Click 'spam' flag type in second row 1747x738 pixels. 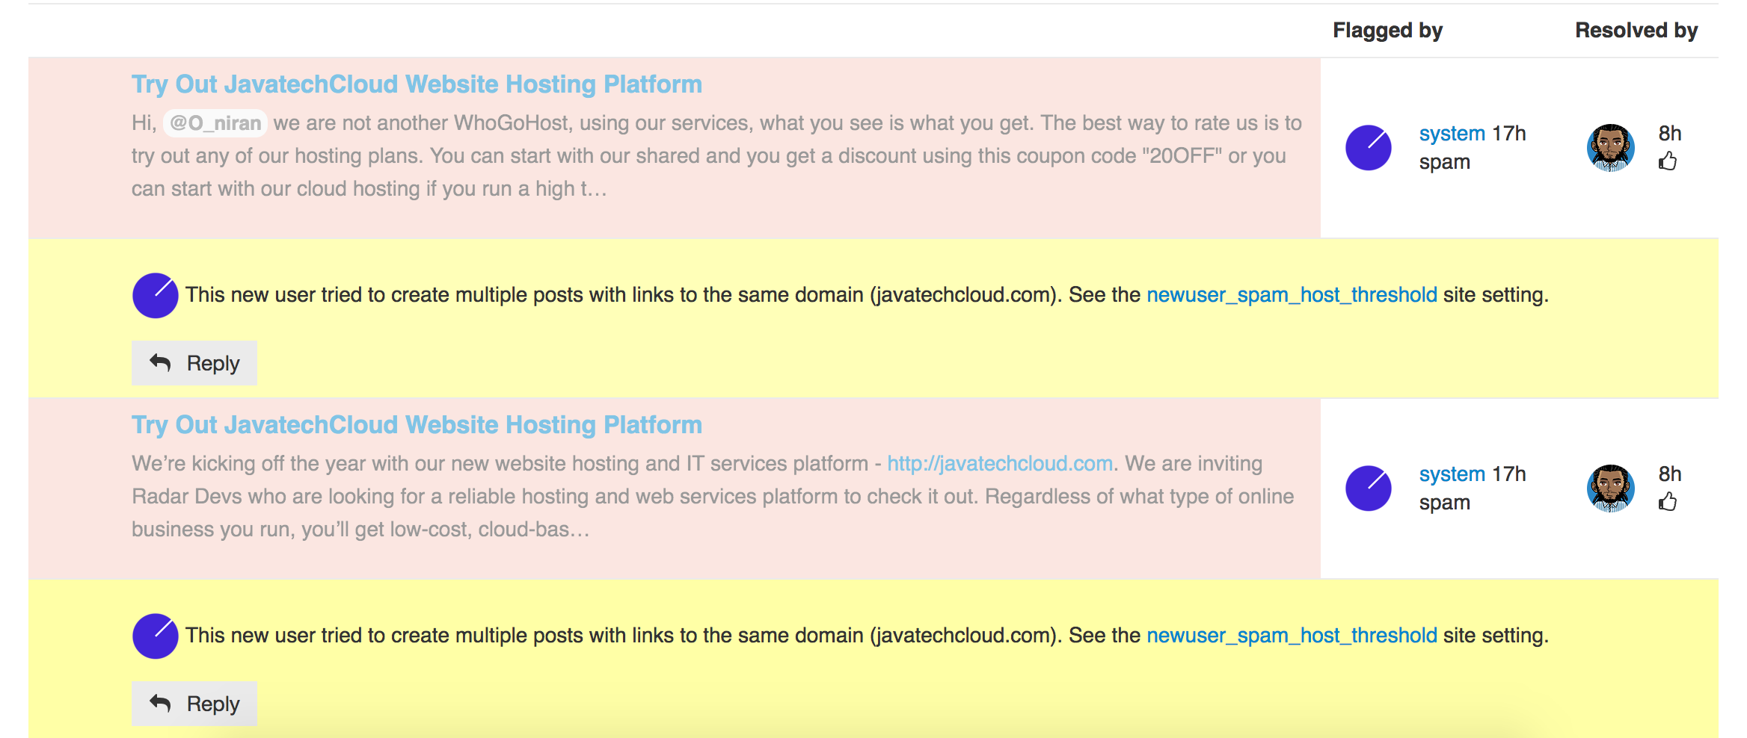(x=1445, y=503)
